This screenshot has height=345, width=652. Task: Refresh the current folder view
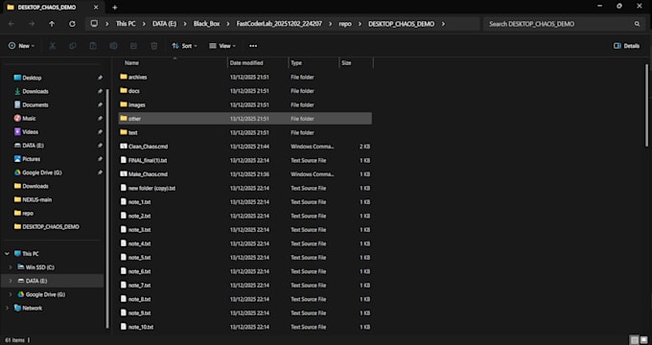point(72,24)
